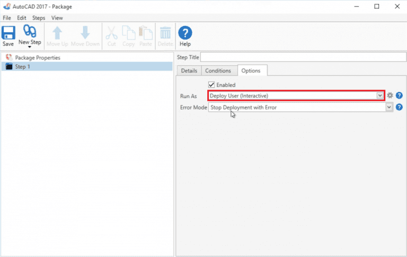Open the File menu
The width and height of the screenshot is (407, 257).
point(7,18)
